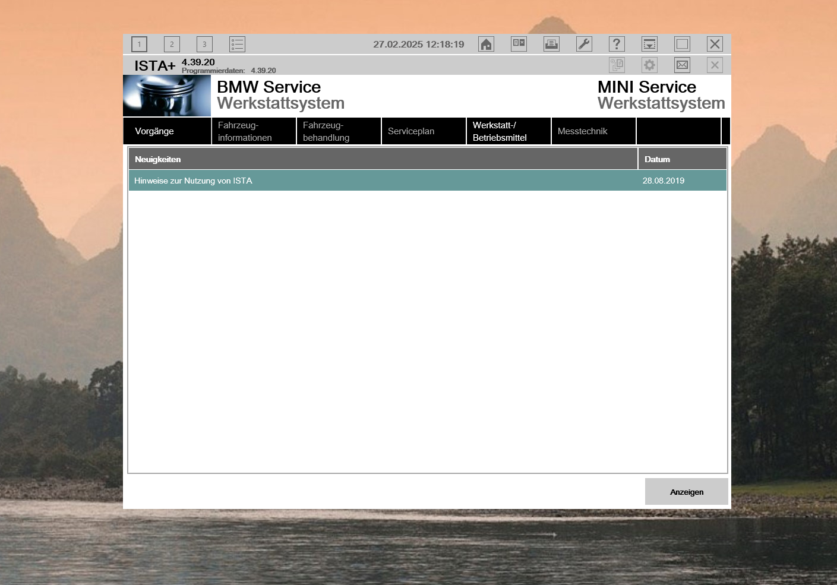Open the print icon
Screen dimensions: 837x585
(552, 44)
